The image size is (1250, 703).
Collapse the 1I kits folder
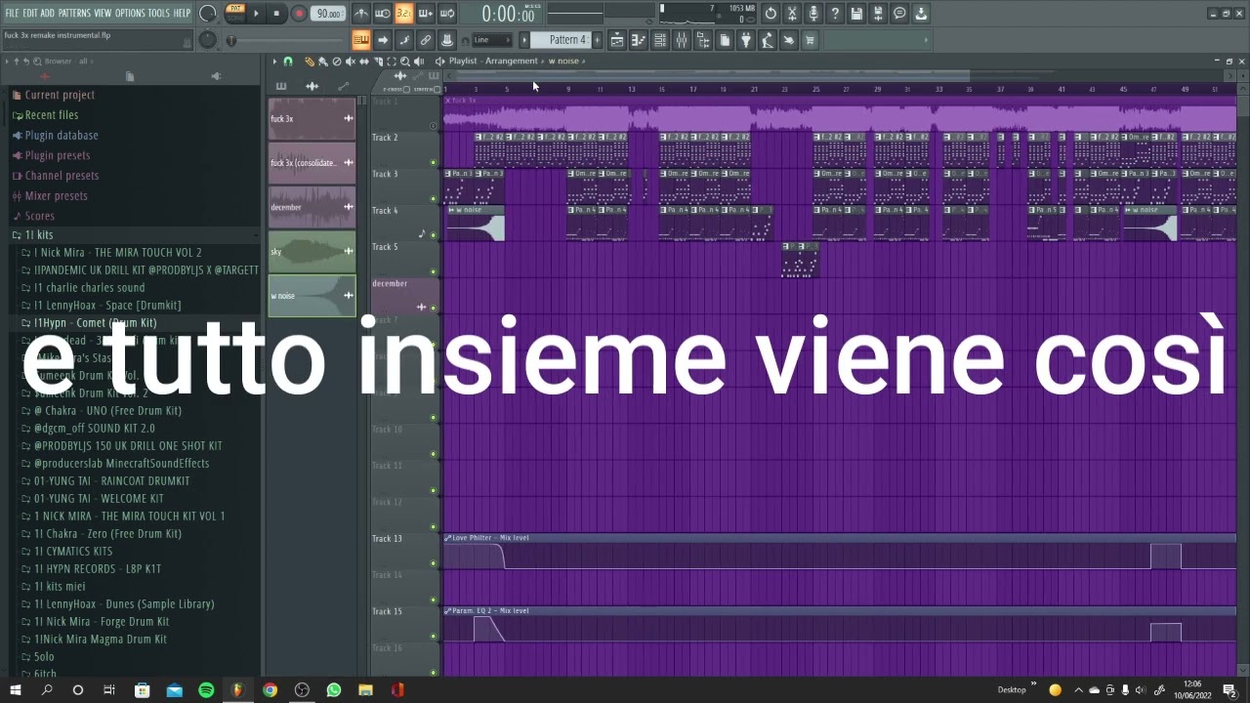point(39,235)
